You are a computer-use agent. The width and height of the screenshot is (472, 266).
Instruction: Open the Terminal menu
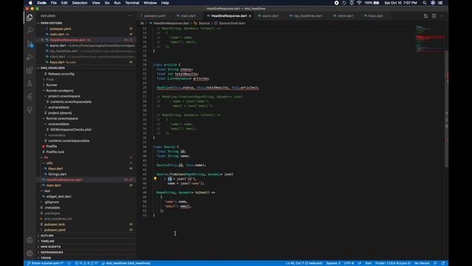pos(132,3)
